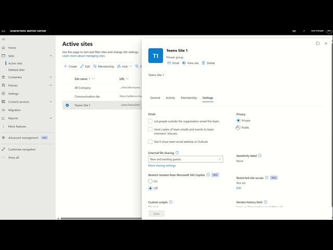Click Show all in the sidebar
Screen dimensions: 333x250
pyautogui.click(x=14, y=157)
